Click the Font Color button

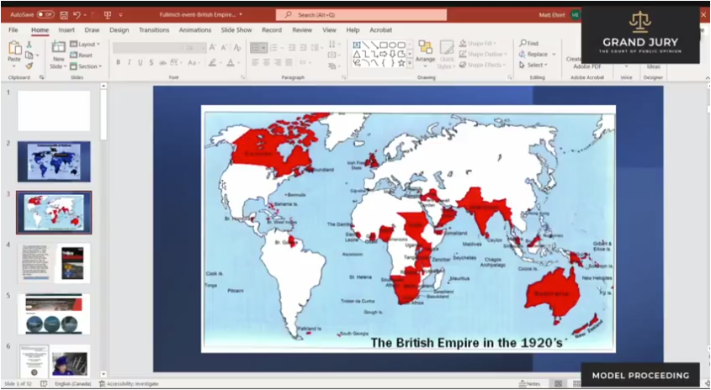pos(231,62)
